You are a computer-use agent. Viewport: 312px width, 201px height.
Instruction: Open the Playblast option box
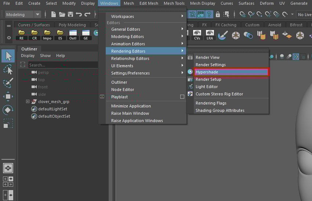182,97
